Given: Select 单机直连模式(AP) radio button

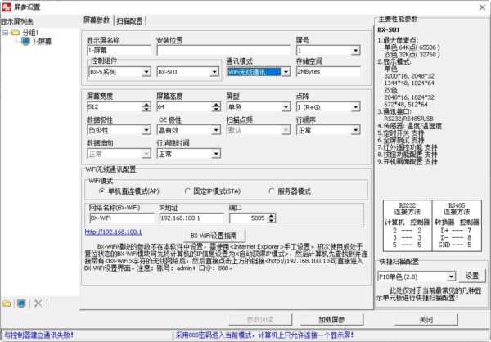Looking at the screenshot, I should click(x=102, y=189).
